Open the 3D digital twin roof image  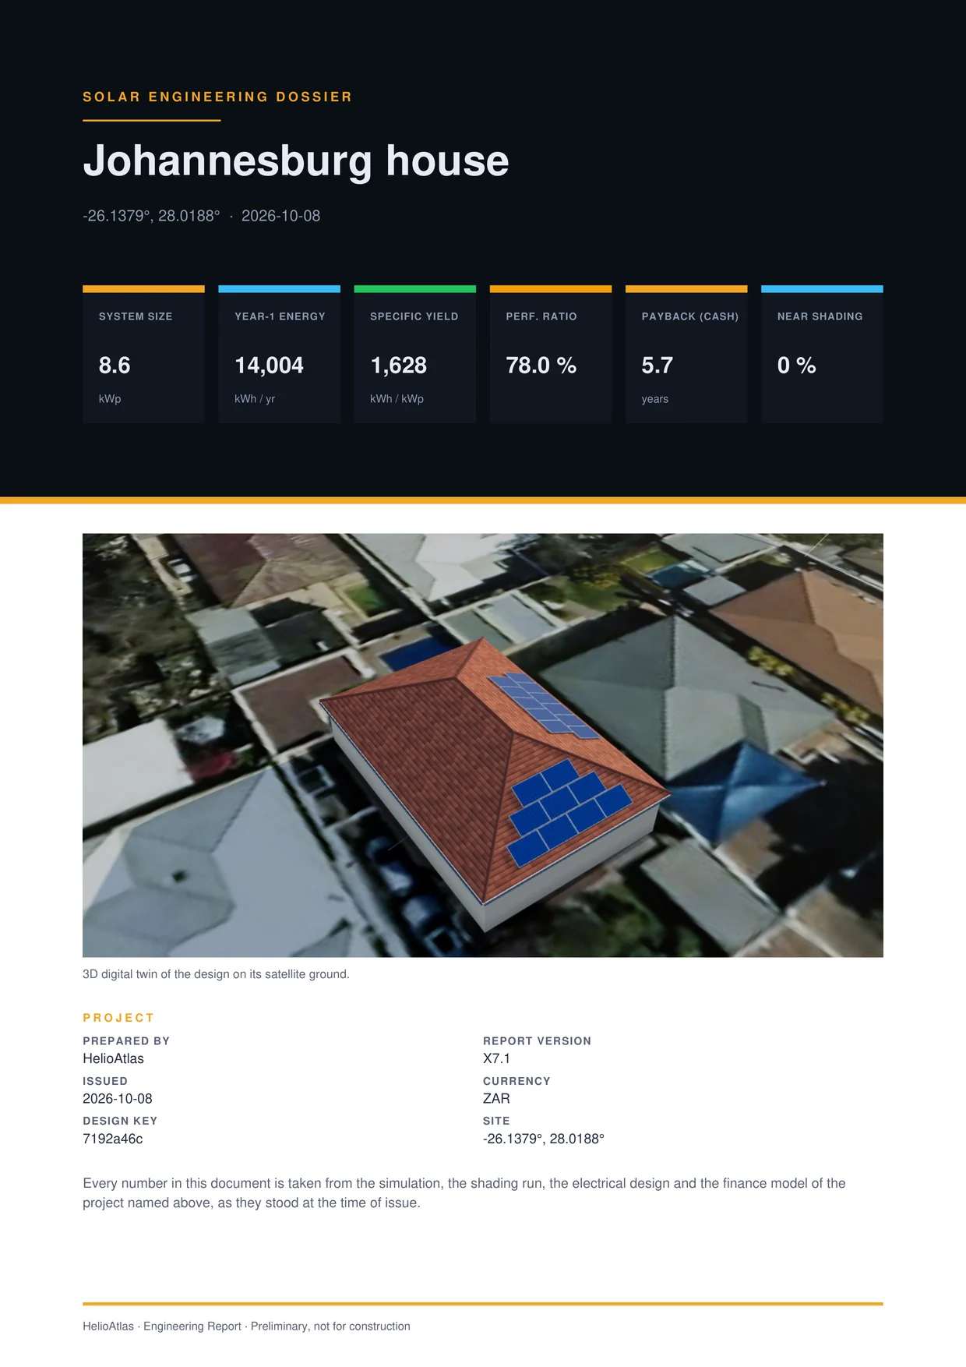point(483,745)
